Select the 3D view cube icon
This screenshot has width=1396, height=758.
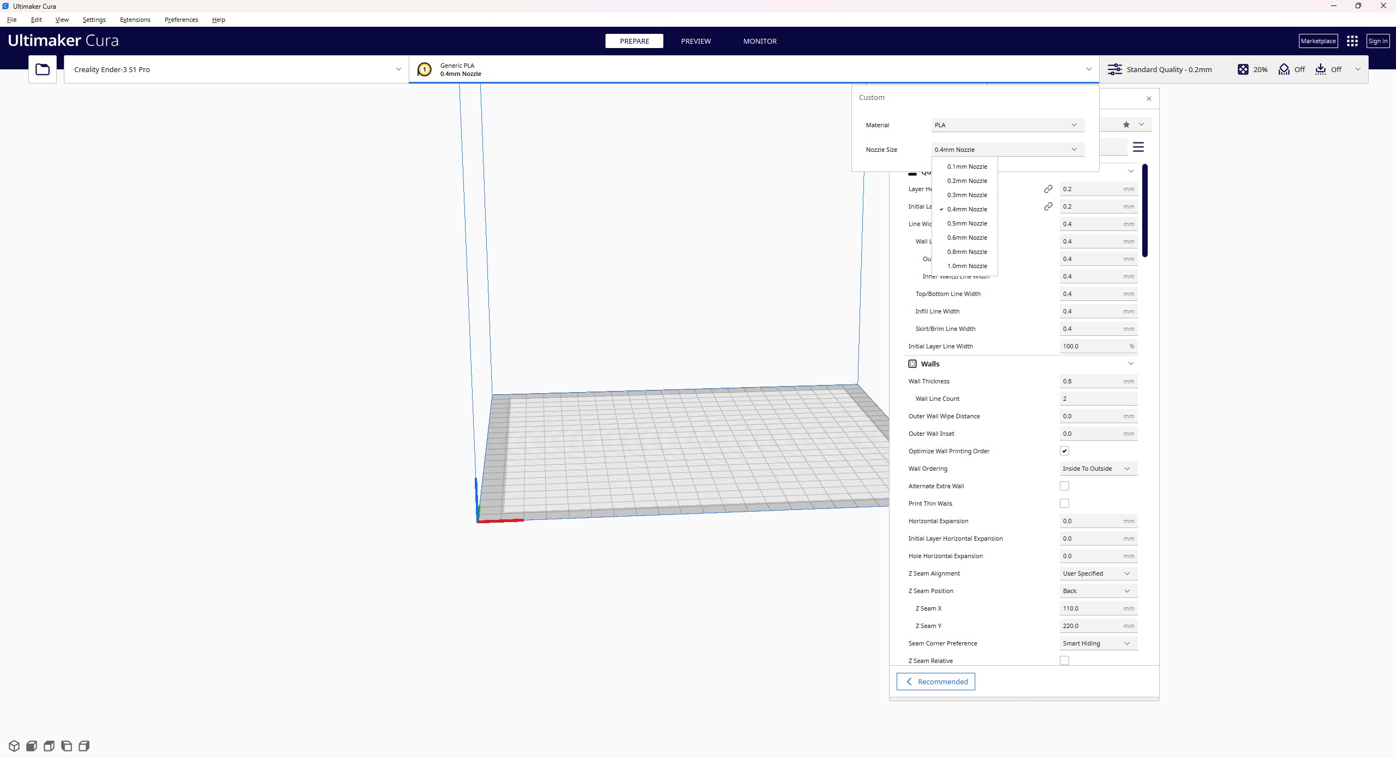pos(14,746)
